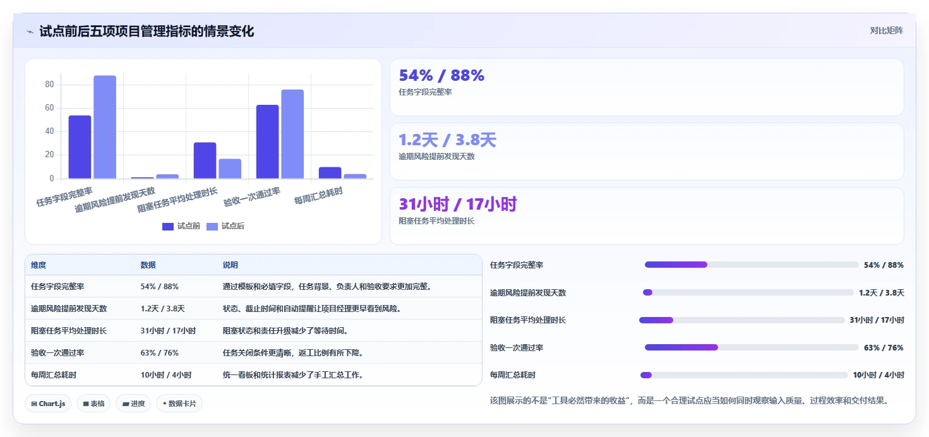Viewport: 929px width, 437px height.
Task: Click the 试点前 bar for 验收一次通过率
Action: 267,141
